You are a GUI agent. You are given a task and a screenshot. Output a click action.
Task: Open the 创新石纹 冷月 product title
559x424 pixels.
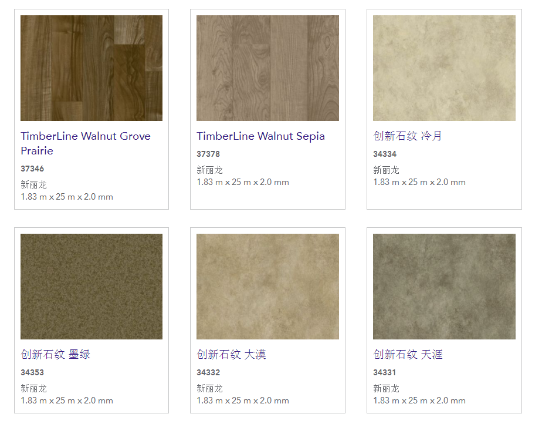[408, 136]
